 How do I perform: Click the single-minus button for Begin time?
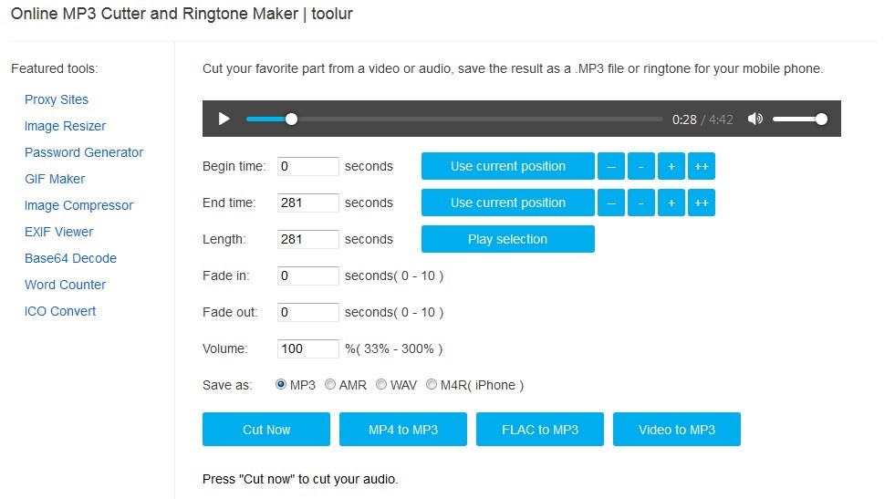click(641, 166)
